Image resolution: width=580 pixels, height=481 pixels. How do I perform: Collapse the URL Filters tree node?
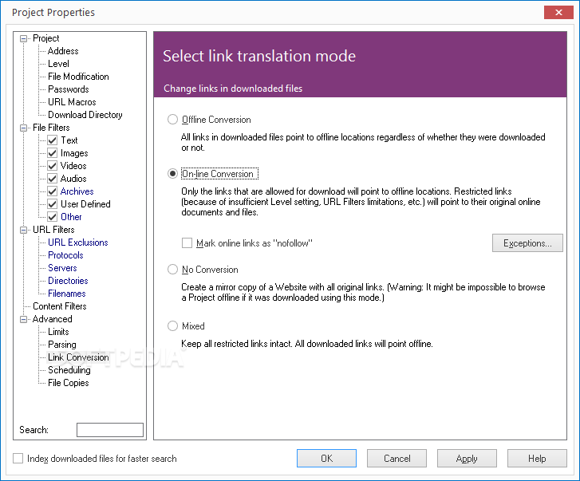(24, 230)
